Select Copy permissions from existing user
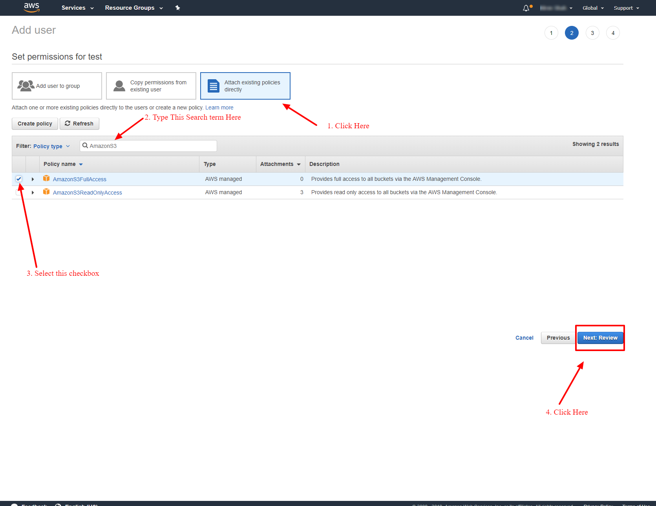Image resolution: width=656 pixels, height=506 pixels. coord(151,86)
